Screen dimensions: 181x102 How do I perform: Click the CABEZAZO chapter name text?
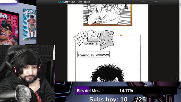(102, 55)
